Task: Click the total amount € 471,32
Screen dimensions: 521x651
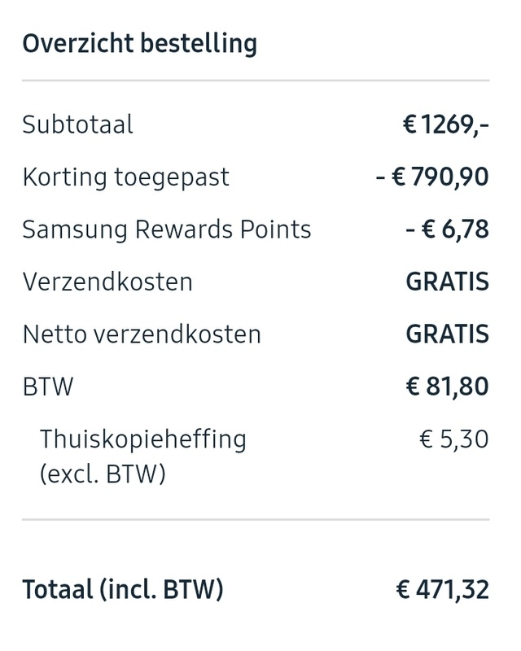Action: pos(442,588)
